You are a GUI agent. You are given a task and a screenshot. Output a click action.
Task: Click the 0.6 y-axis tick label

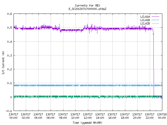(x=9, y=14)
